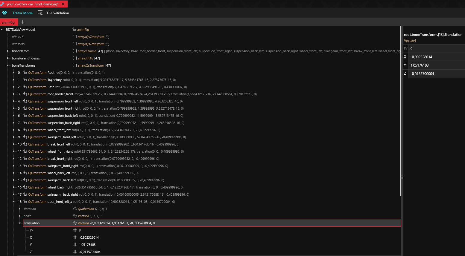Select the wheel_front_left bone row
The image size is (465, 256).
(x=59, y=130)
